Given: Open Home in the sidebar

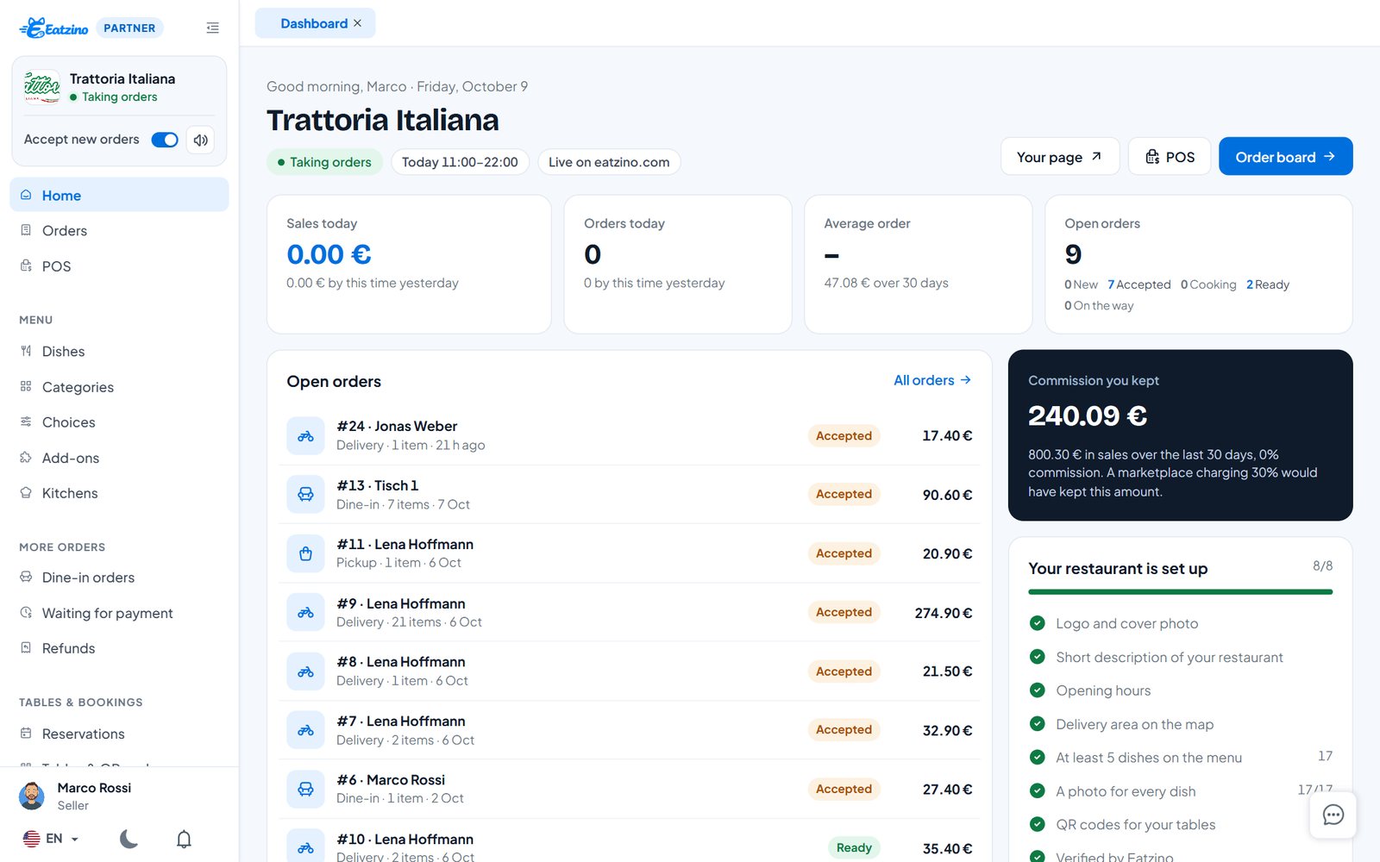Looking at the screenshot, I should point(119,195).
